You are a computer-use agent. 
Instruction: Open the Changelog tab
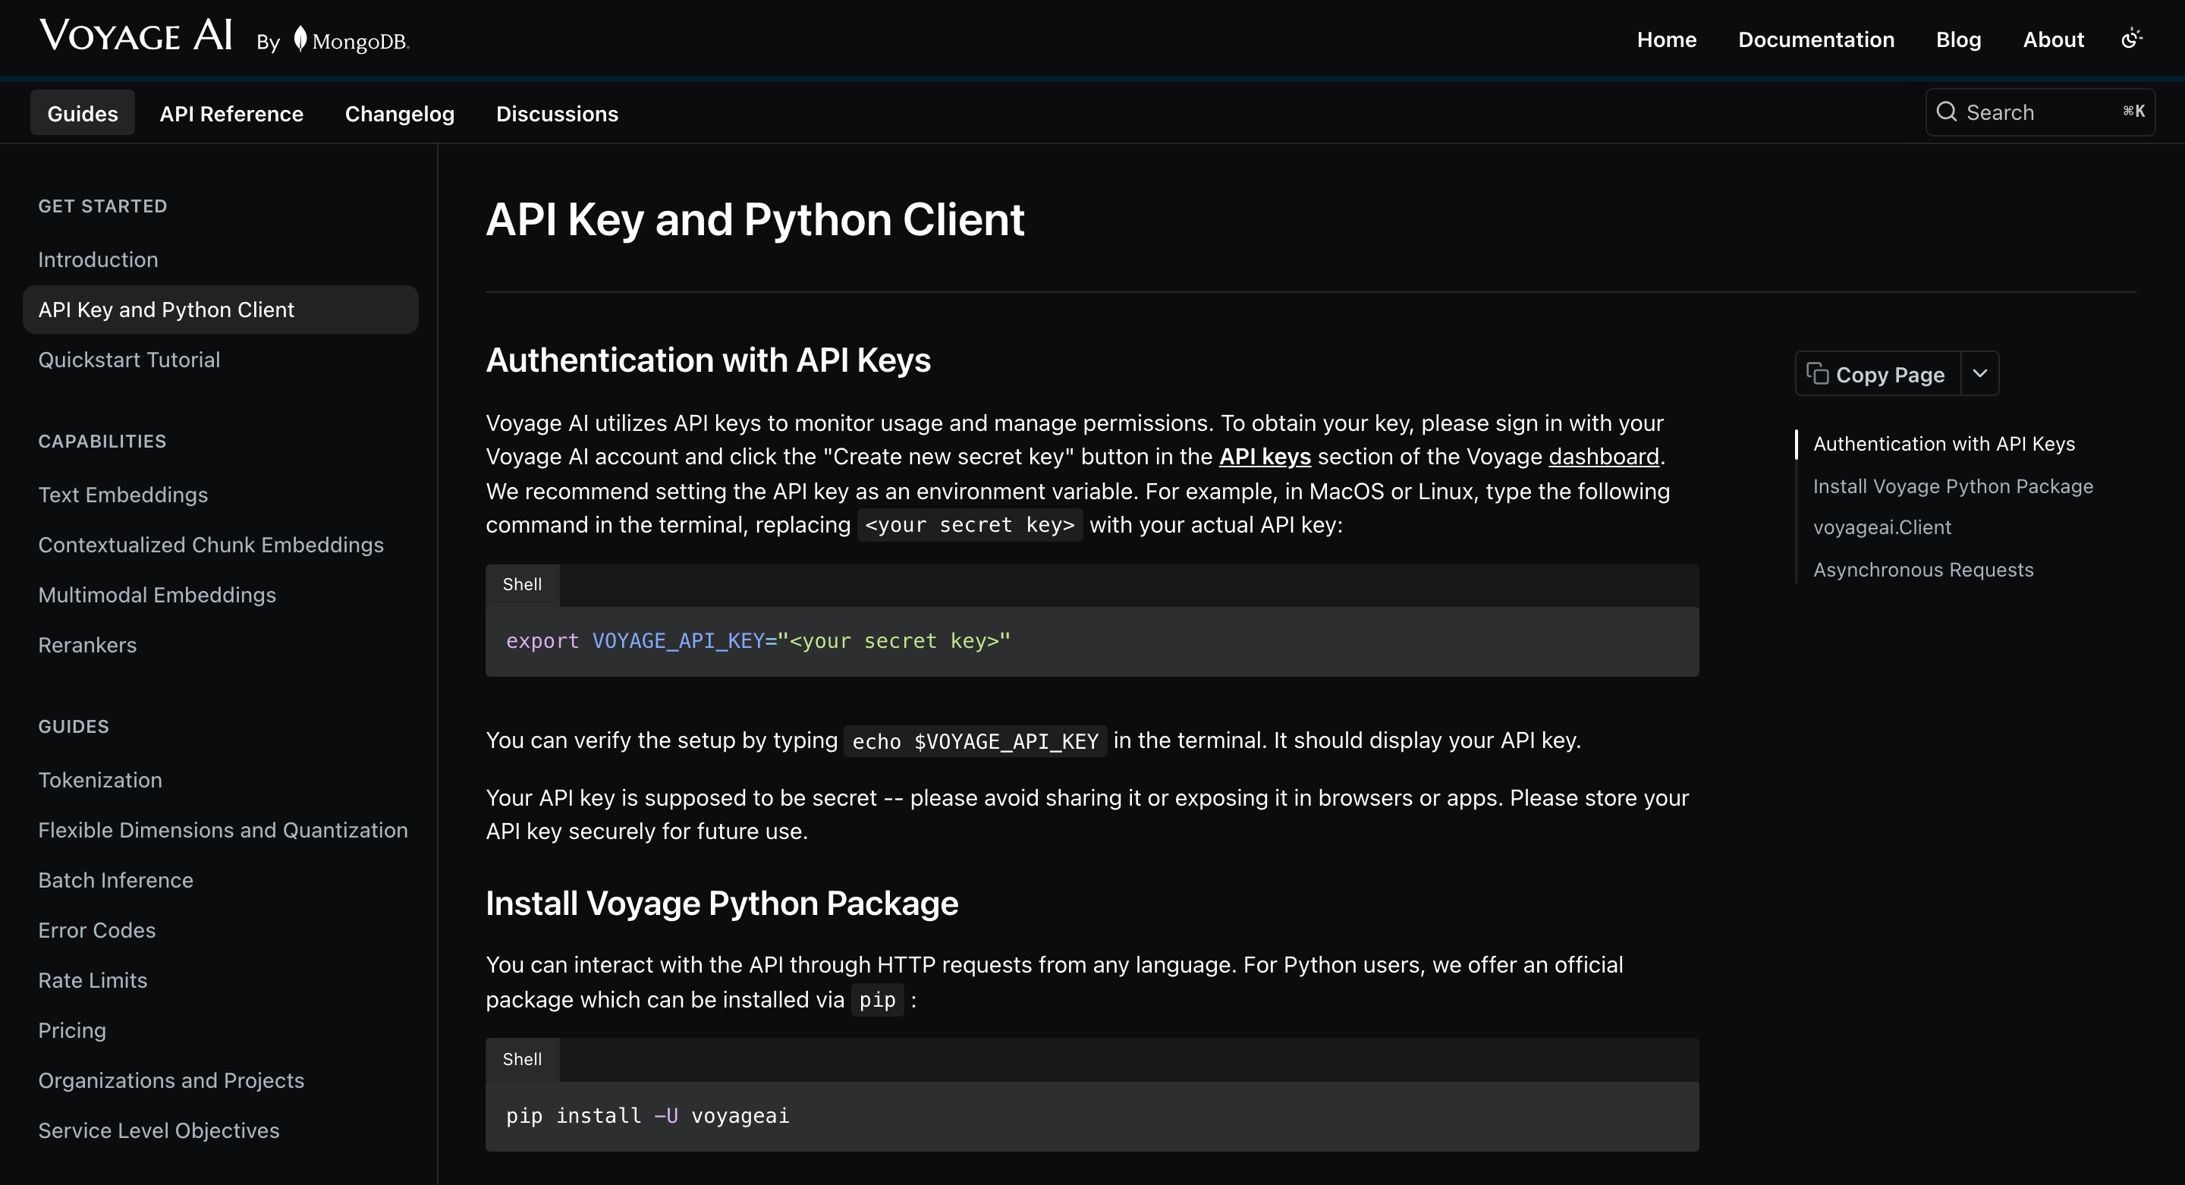coord(400,113)
